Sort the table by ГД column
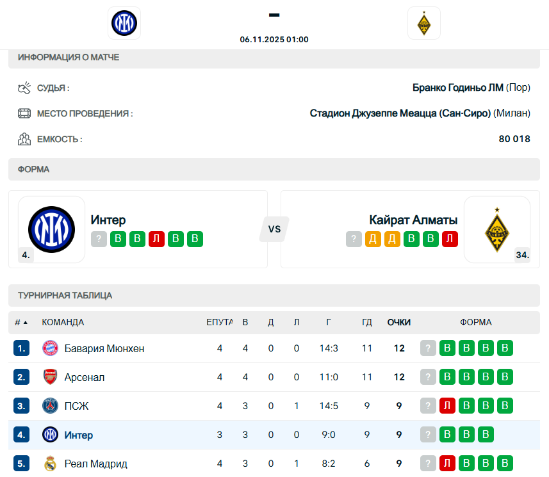This screenshot has width=549, height=477. (x=367, y=322)
